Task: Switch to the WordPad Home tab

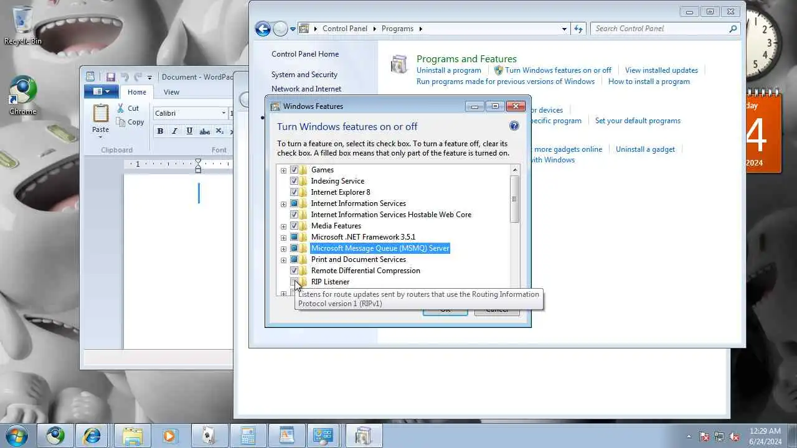Action: 136,92
